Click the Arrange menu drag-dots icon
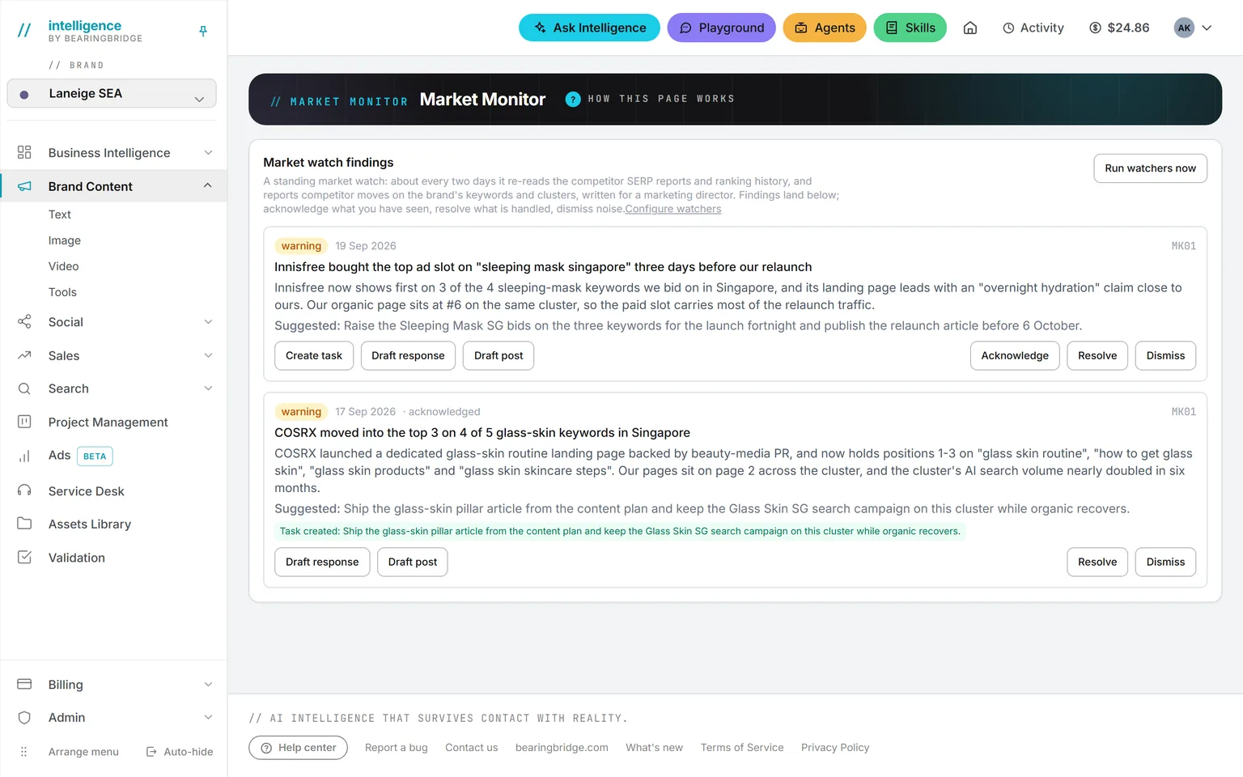Screen dimensions: 1243x777 (24, 751)
